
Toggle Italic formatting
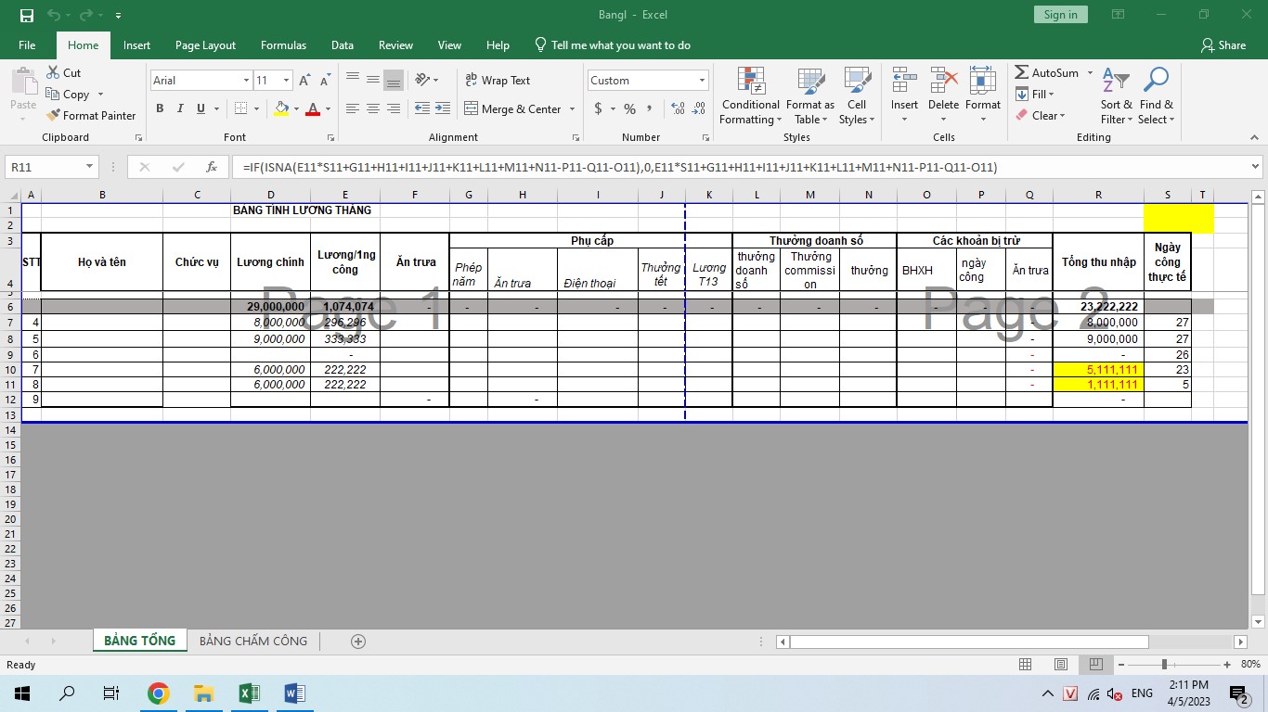[x=180, y=108]
